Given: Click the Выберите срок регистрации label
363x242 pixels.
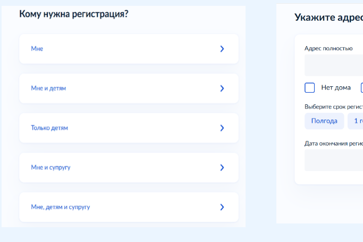Looking at the screenshot, I should (x=334, y=106).
